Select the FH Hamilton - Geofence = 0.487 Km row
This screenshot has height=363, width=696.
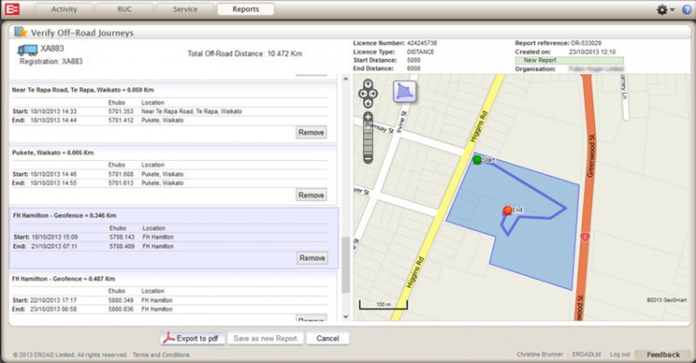[174, 296]
